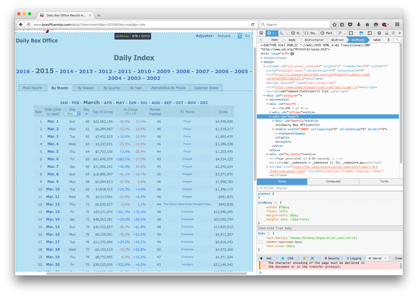Click the Go button beside Adjuster
The width and height of the screenshot is (418, 297).
point(247,36)
